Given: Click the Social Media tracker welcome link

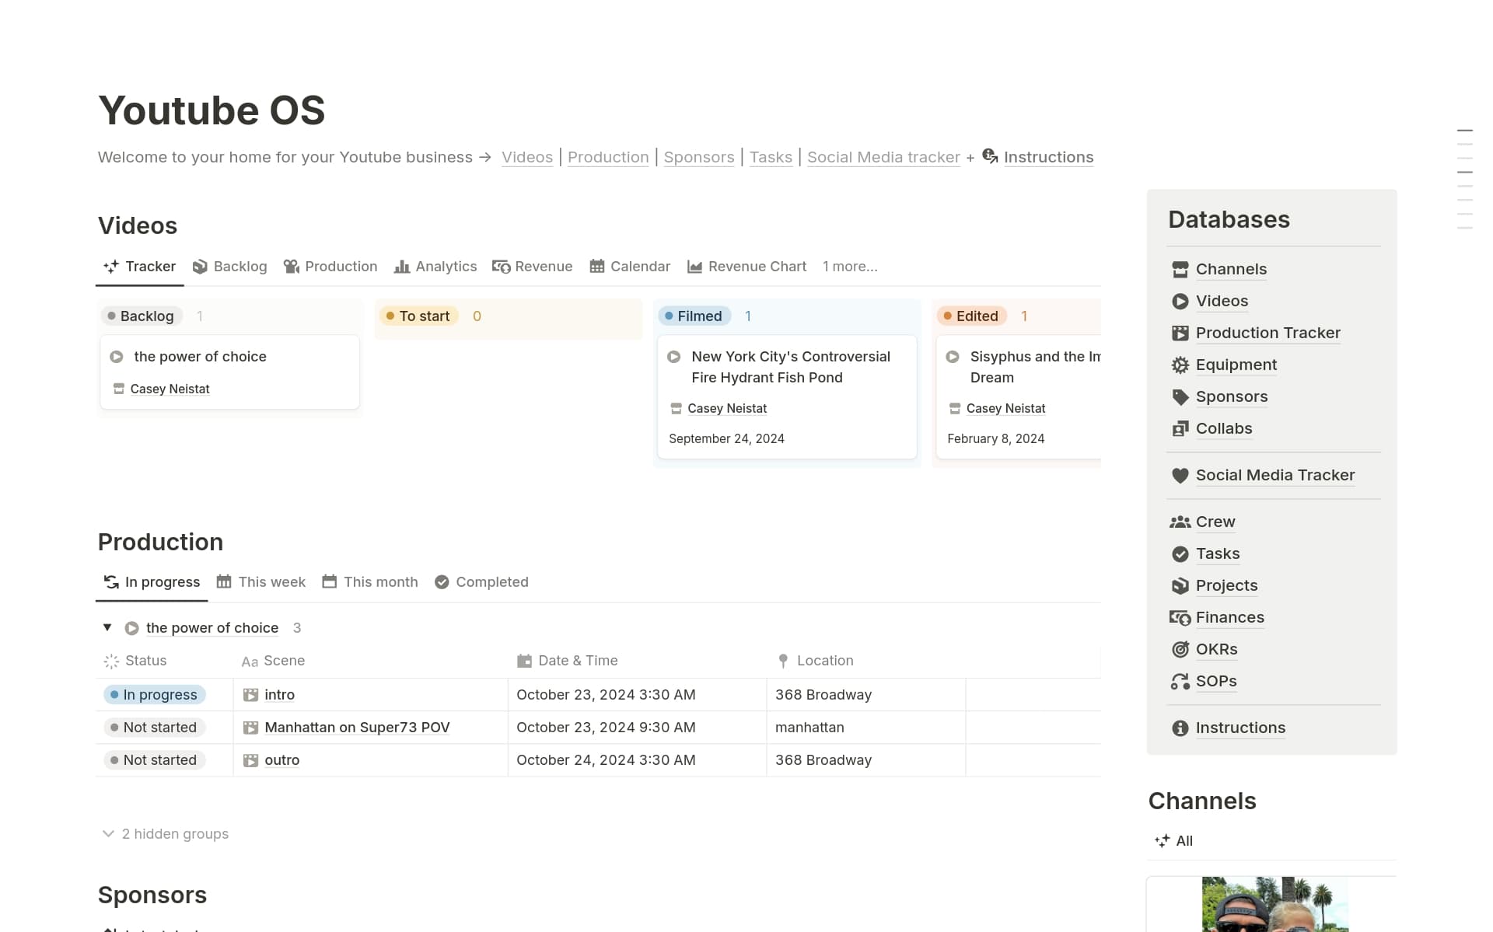Looking at the screenshot, I should [883, 156].
